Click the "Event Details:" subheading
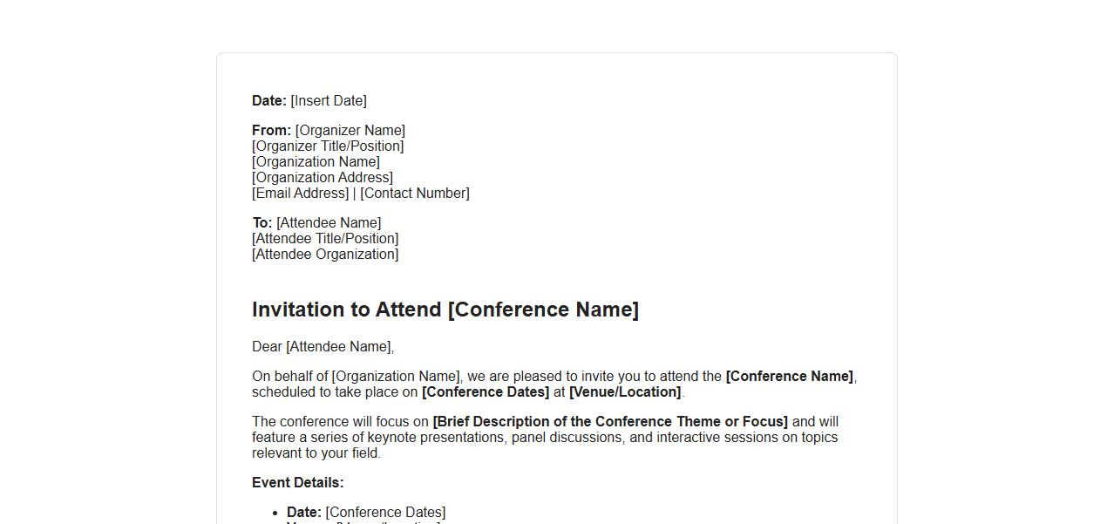 298,483
